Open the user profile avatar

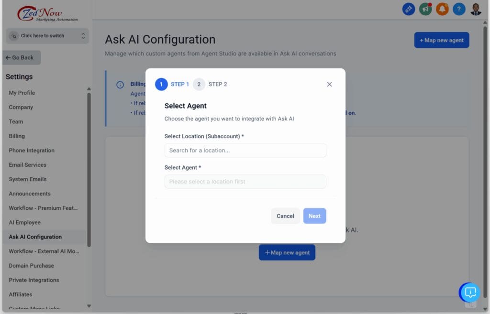click(476, 9)
